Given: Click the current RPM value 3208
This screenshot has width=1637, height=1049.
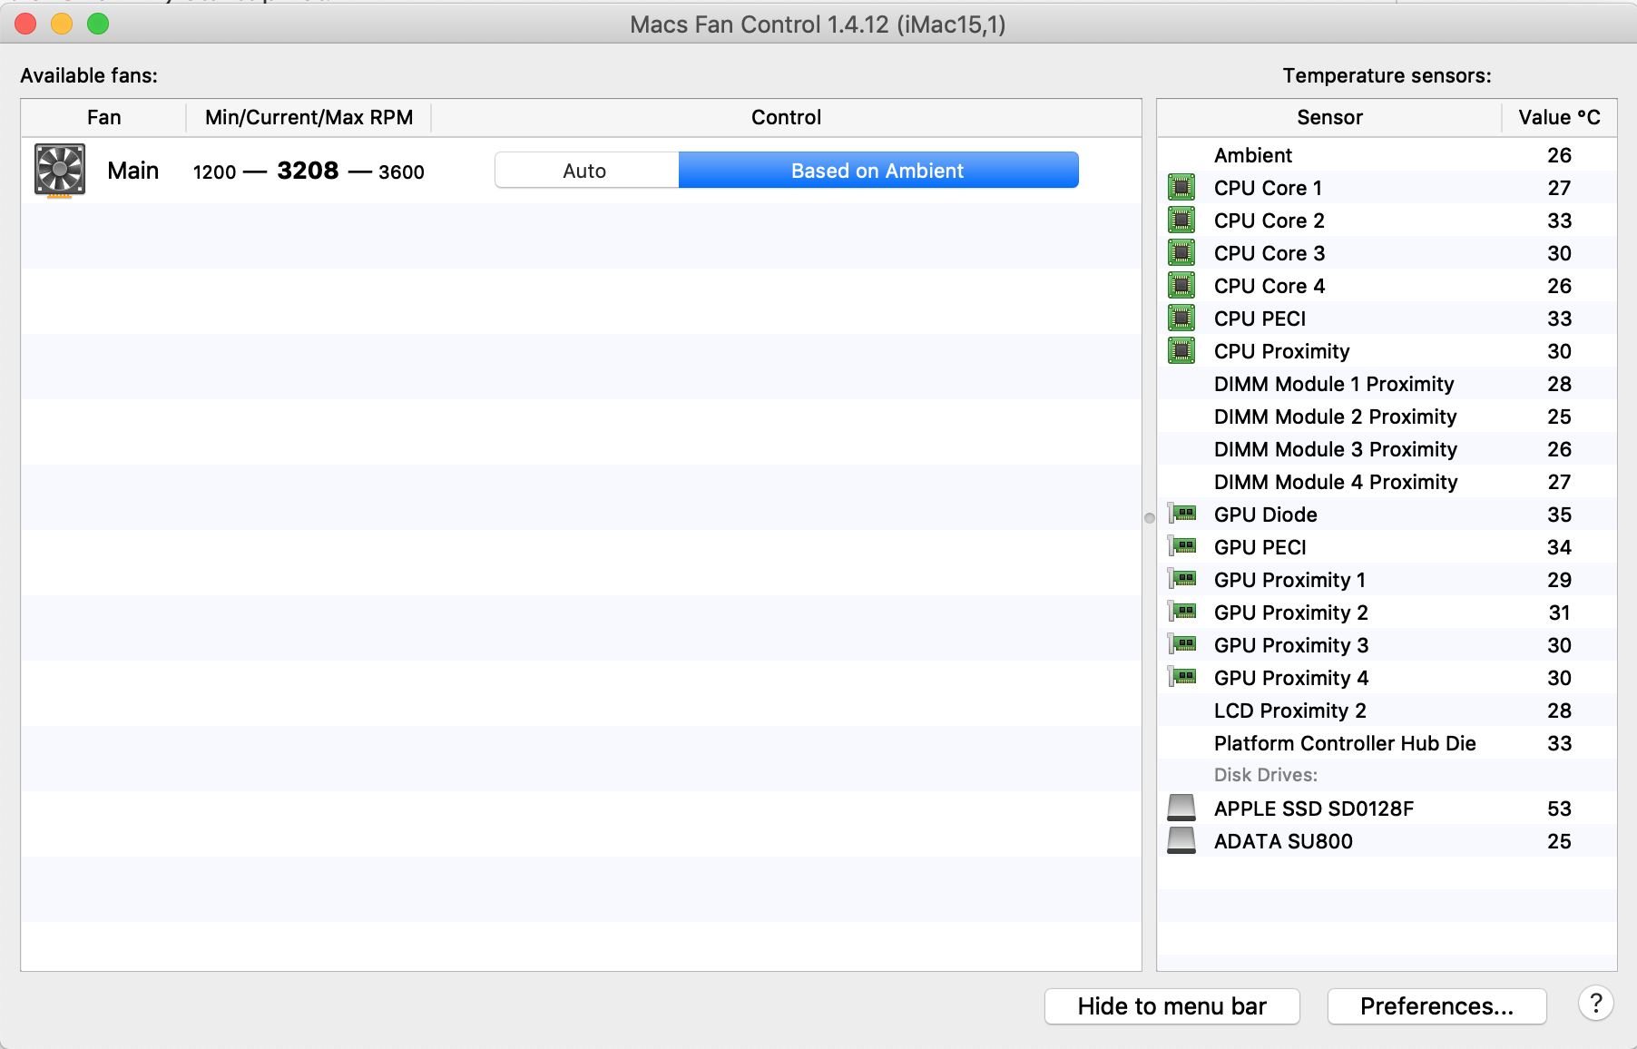Looking at the screenshot, I should (x=308, y=171).
